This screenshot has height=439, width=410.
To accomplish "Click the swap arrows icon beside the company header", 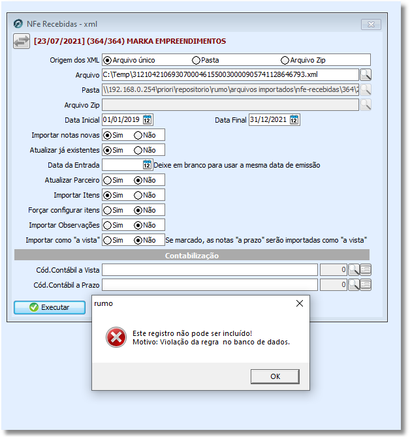I will tap(22, 41).
